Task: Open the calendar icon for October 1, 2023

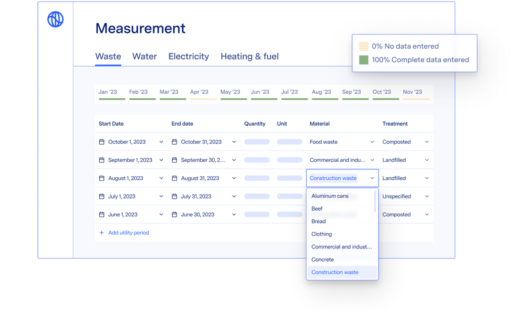Action: point(102,142)
